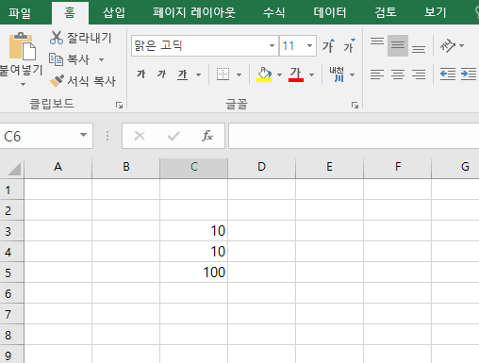Open the 붙여넣기 paste options arrow
Screen dimensions: 479x363
point(23,84)
